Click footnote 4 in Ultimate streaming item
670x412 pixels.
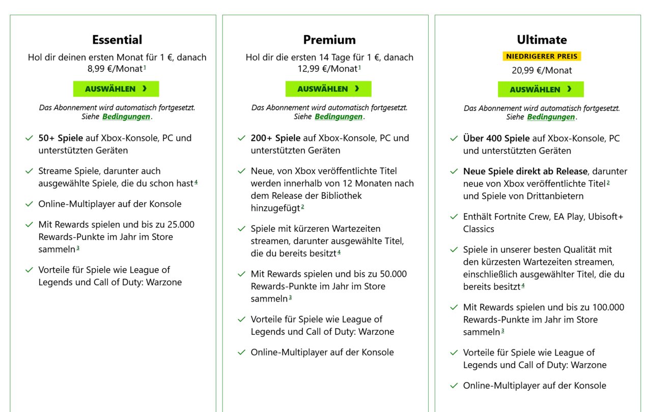pyautogui.click(x=523, y=286)
